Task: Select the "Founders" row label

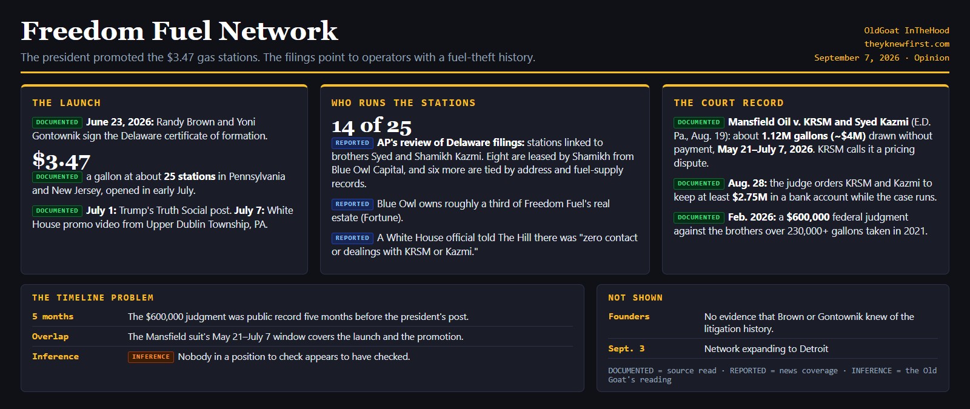Action: [629, 316]
